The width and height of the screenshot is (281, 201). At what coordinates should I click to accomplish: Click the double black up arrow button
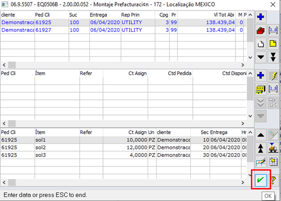click(x=261, y=149)
